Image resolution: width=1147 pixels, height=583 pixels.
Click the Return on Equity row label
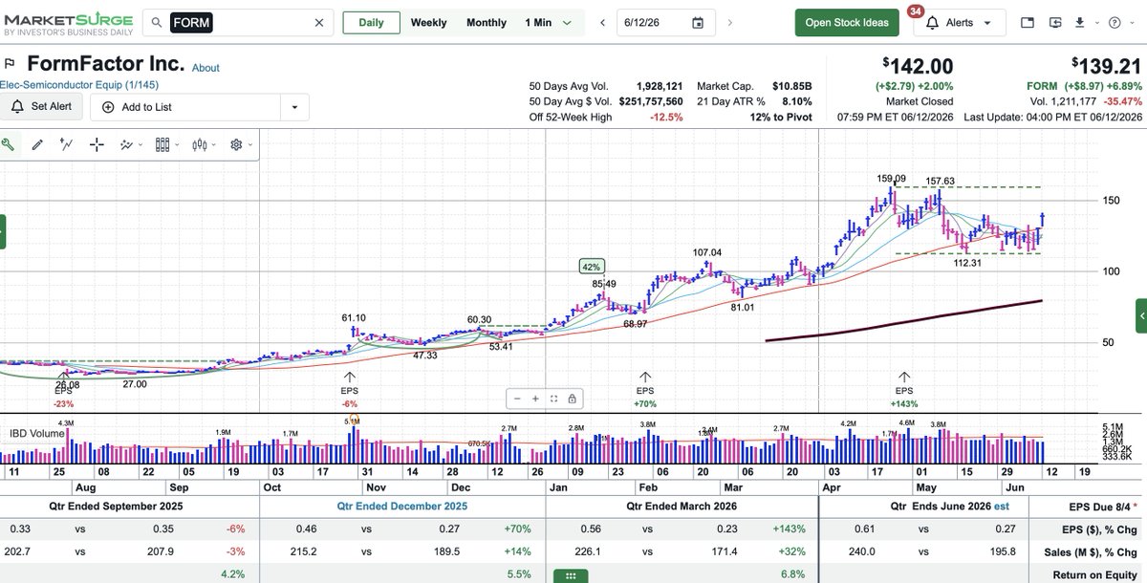point(1094,574)
